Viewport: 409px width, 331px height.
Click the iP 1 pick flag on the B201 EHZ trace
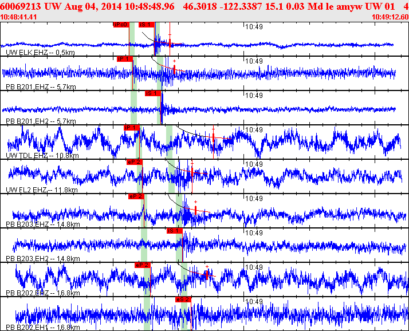pos(124,59)
